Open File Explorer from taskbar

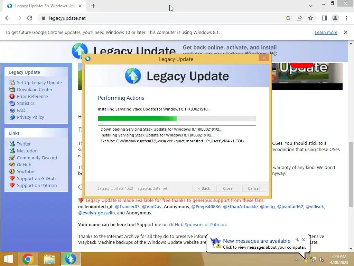click(49, 259)
